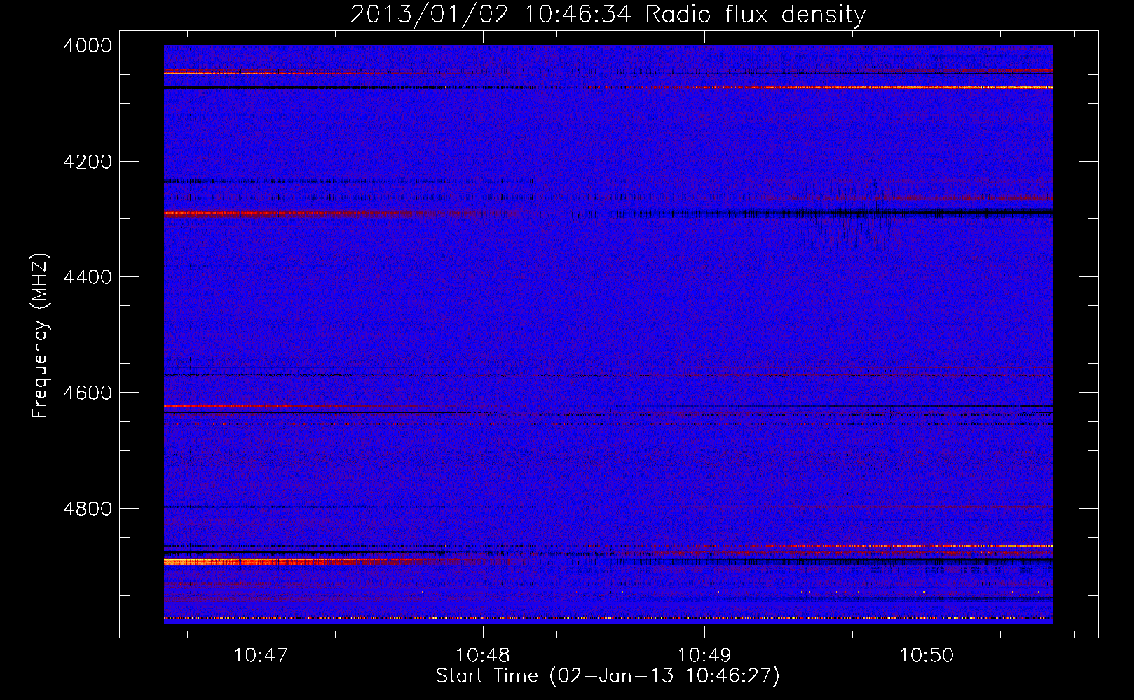Click the 10:49 time tick label
Screen dimensions: 1134x700
click(704, 655)
